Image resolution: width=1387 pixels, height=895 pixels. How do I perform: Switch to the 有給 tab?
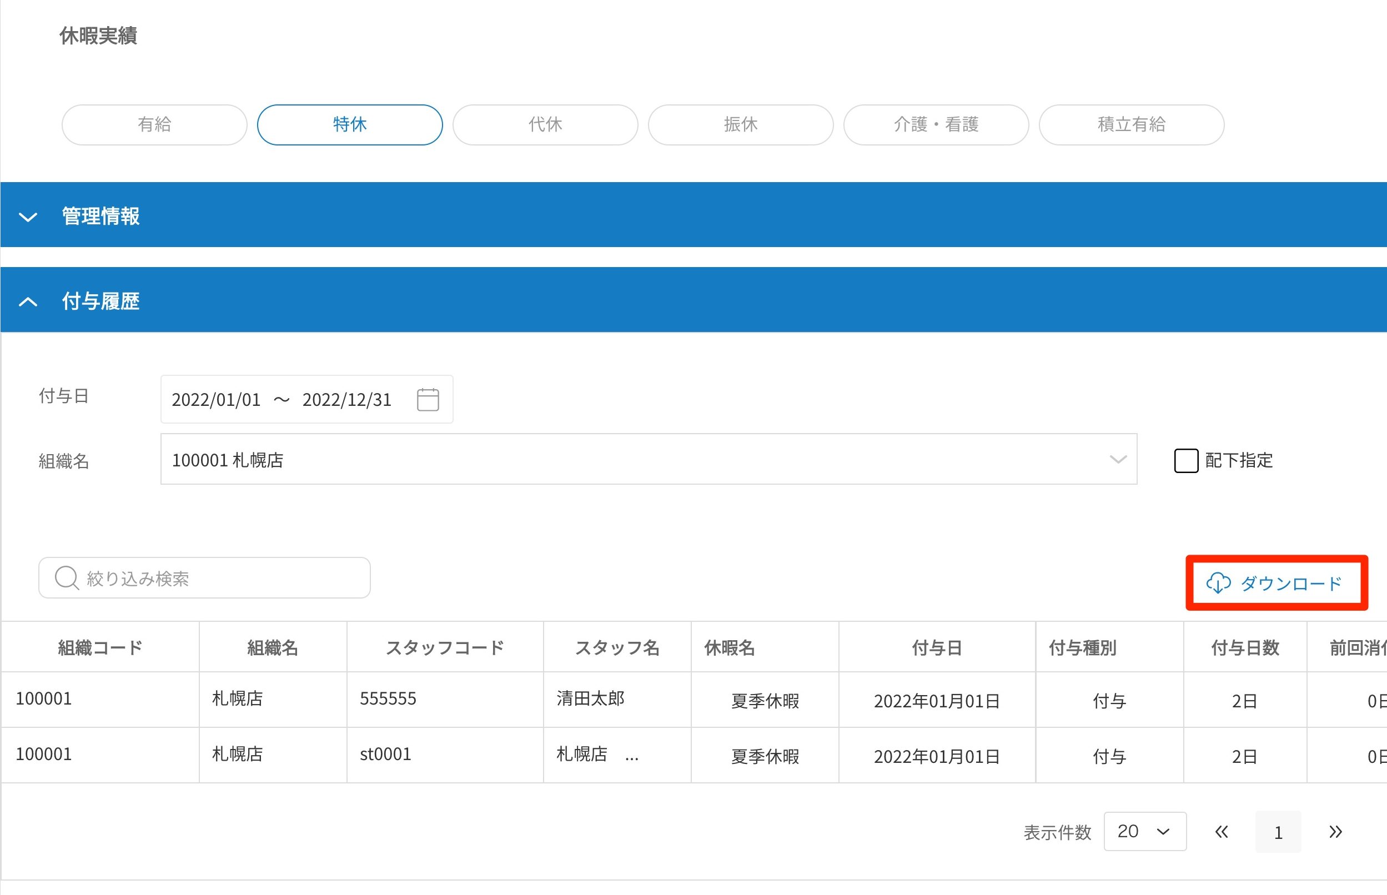pos(154,124)
